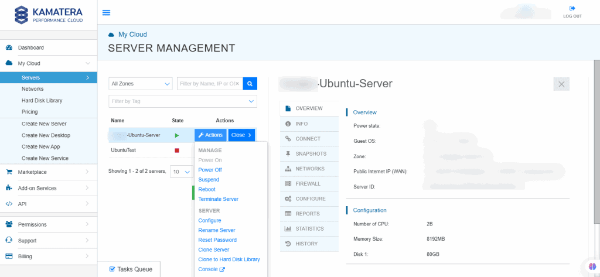Open the All Zones dropdown

tap(141, 84)
